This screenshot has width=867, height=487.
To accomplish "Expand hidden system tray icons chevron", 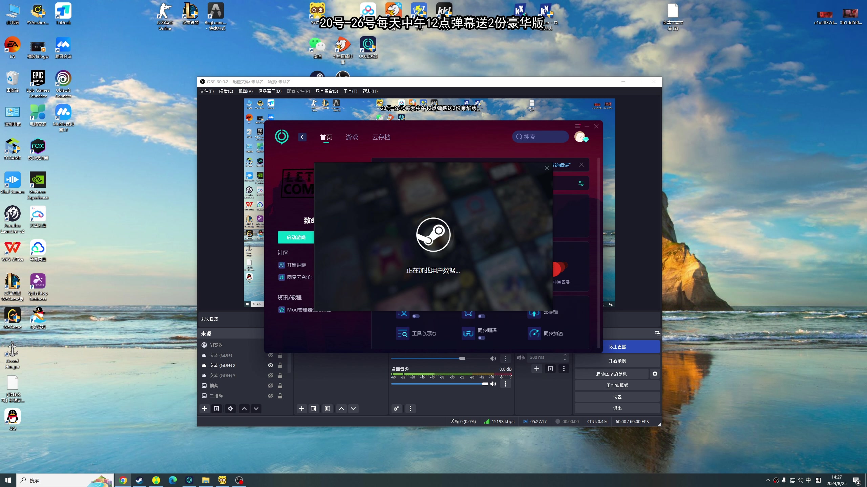I will click(x=768, y=480).
